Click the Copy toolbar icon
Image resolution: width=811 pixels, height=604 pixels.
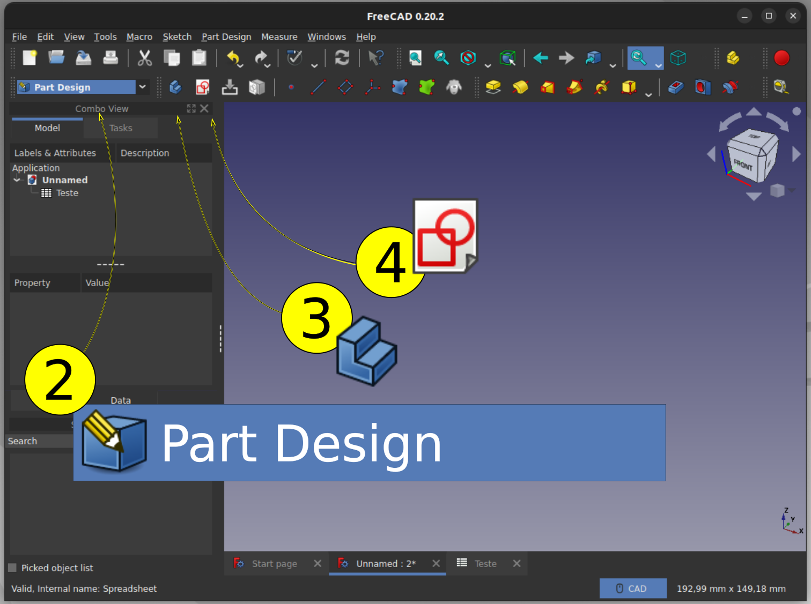click(x=172, y=57)
